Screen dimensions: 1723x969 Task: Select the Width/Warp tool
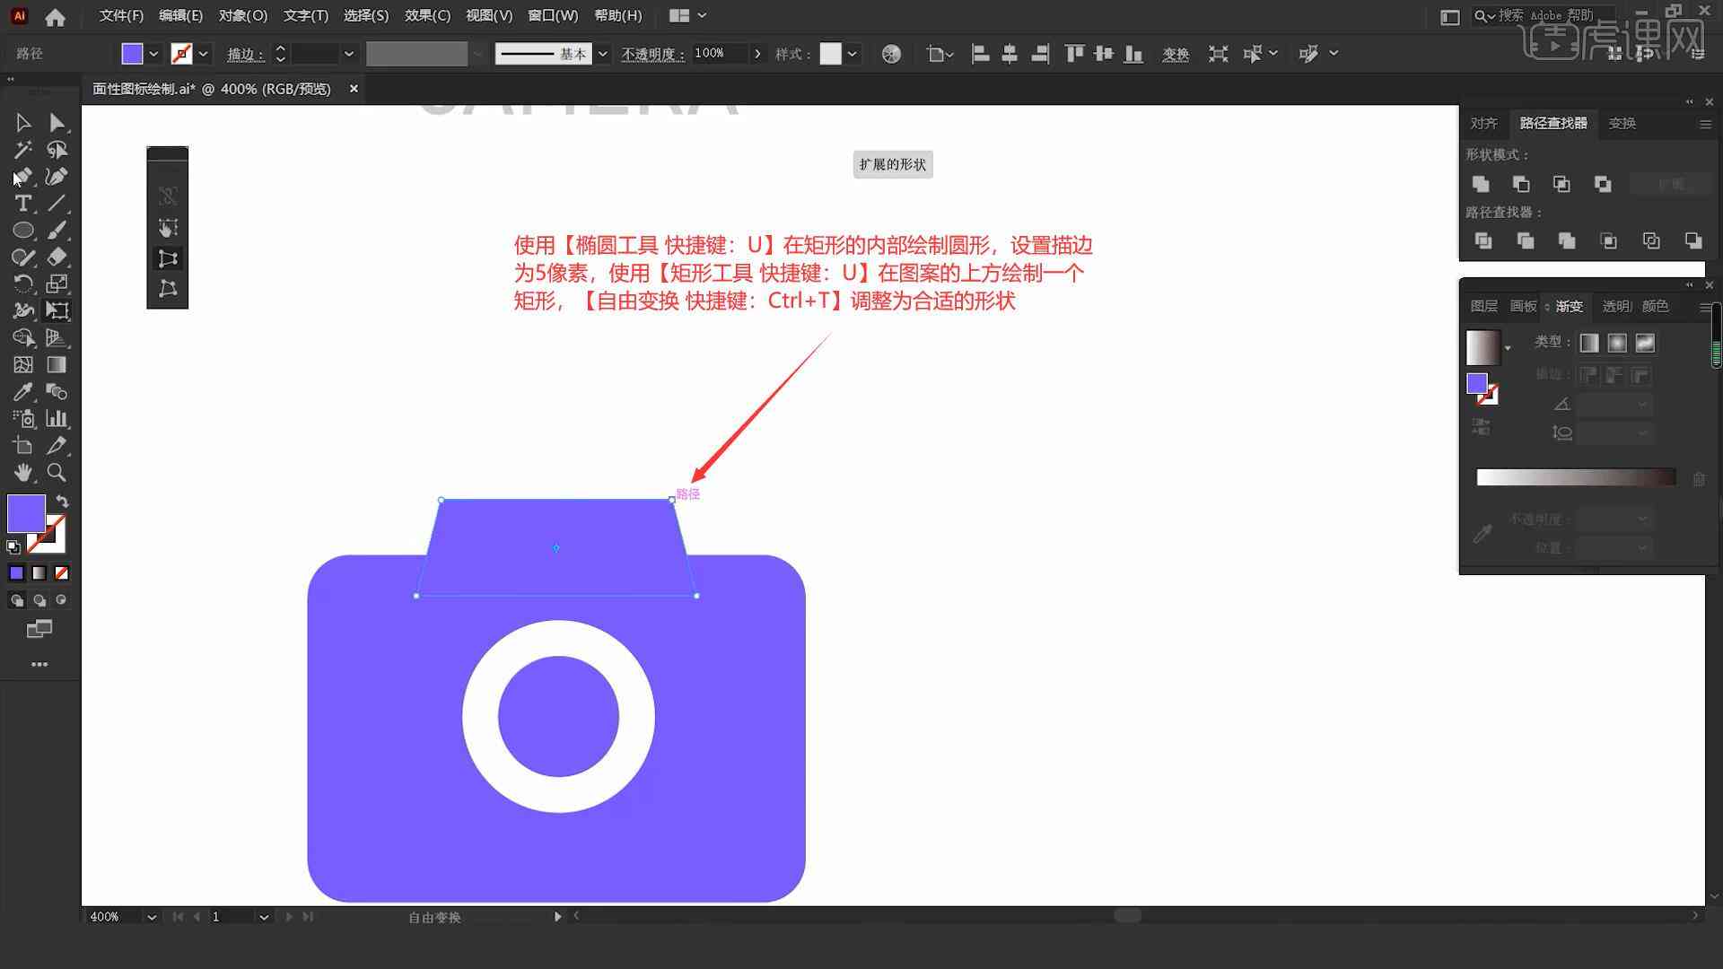(x=22, y=310)
